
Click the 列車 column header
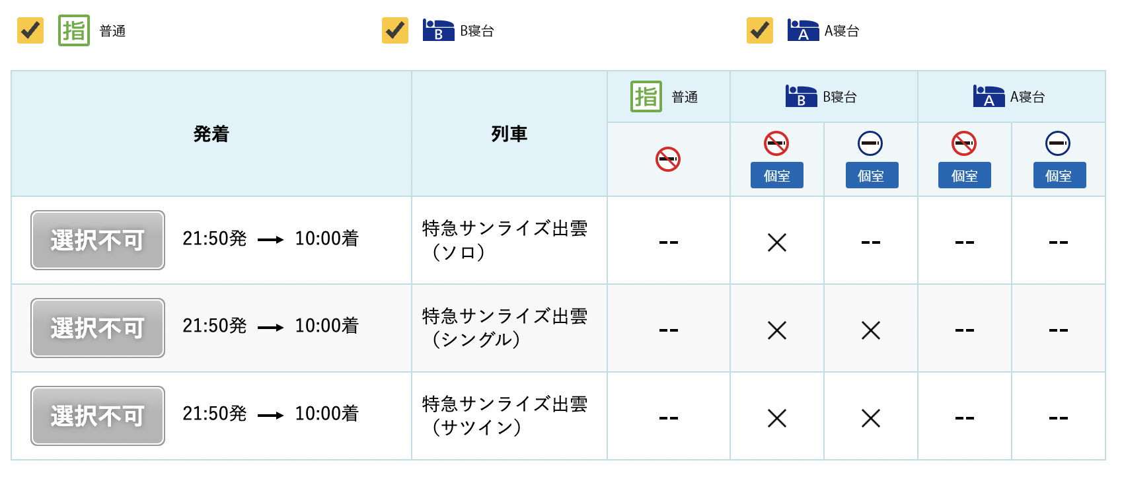click(509, 134)
